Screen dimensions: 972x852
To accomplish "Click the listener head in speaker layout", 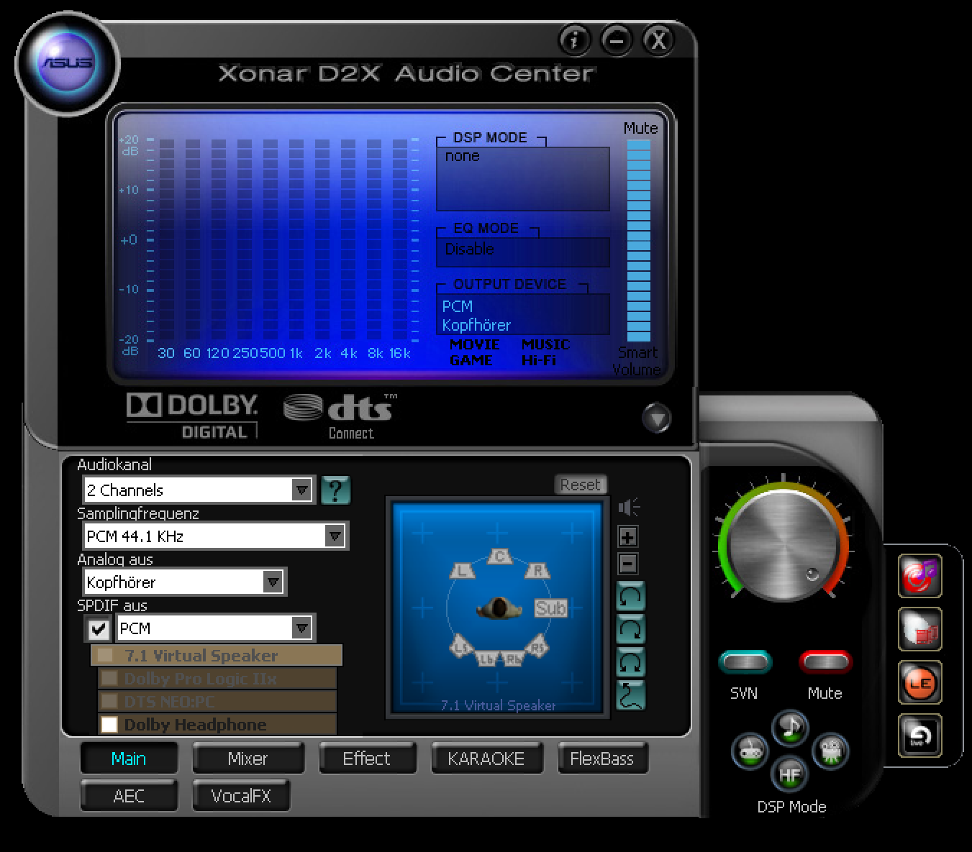I will tap(499, 608).
